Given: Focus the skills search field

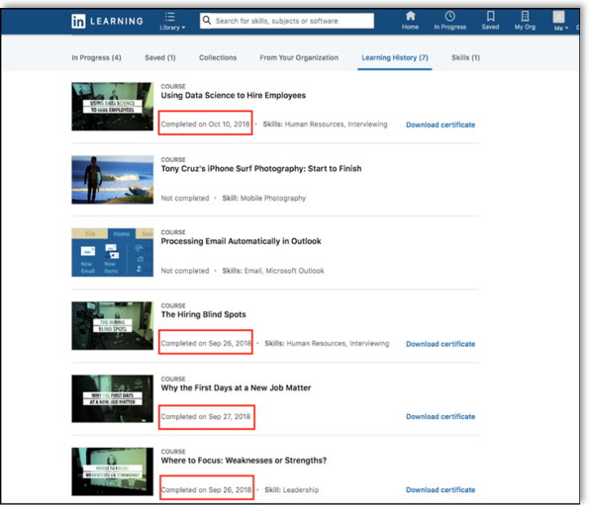Looking at the screenshot, I should (287, 21).
